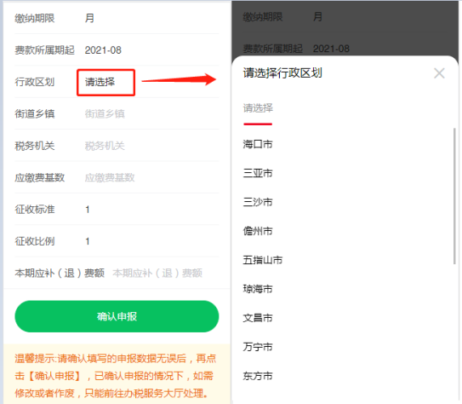
Task: Choose 三沙市 from the list
Action: coord(258,202)
